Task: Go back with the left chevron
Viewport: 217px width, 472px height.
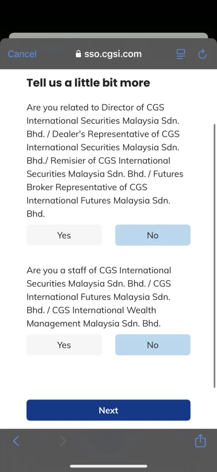Action: [16, 441]
